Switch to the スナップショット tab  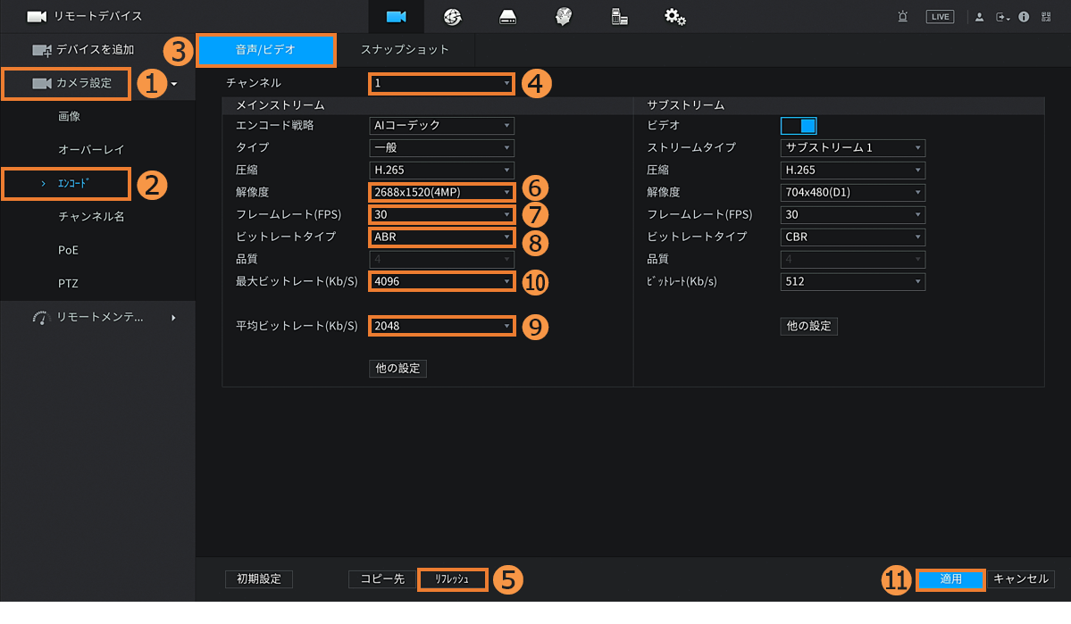pyautogui.click(x=405, y=50)
